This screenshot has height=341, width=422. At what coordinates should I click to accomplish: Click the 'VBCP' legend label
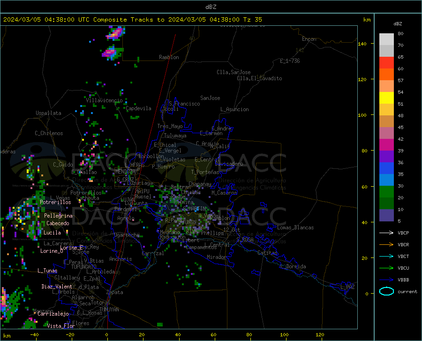403,233
